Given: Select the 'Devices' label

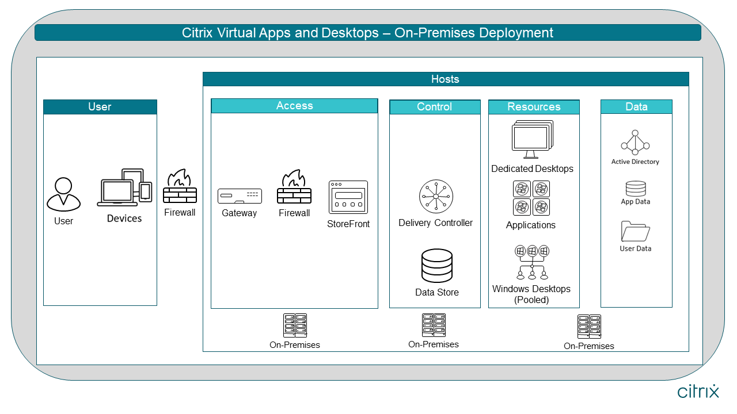Looking at the screenshot, I should coord(124,218).
